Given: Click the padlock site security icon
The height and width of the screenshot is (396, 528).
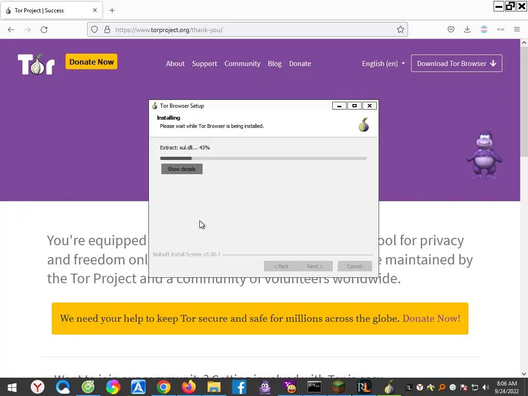Looking at the screenshot, I should point(107,30).
